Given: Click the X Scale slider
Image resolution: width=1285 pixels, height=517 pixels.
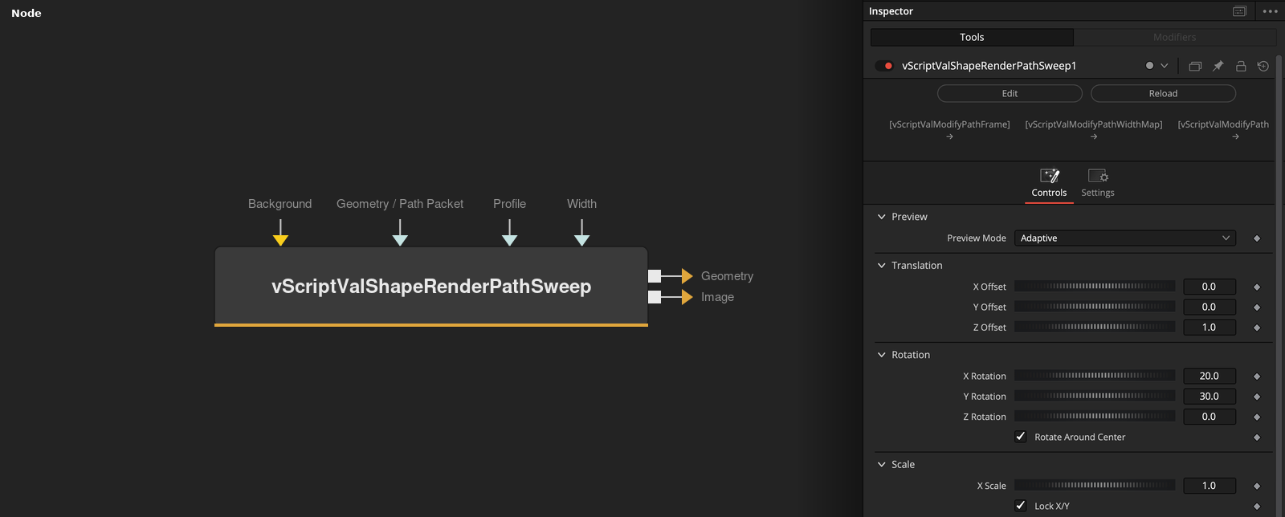Looking at the screenshot, I should click(x=1094, y=485).
